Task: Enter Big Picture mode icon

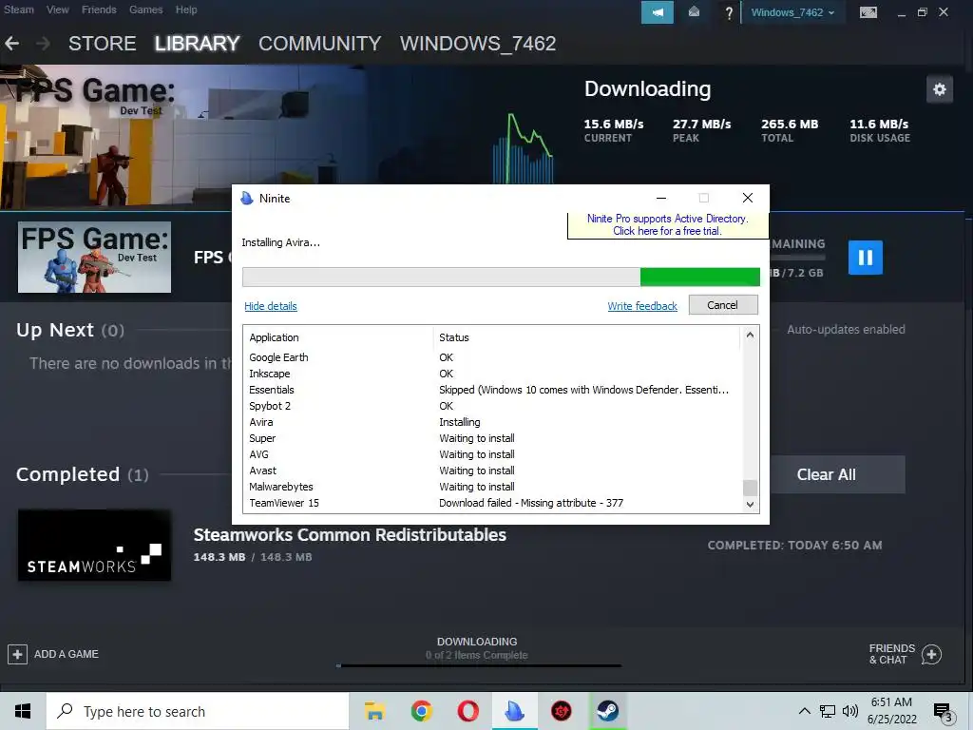Action: click(868, 12)
